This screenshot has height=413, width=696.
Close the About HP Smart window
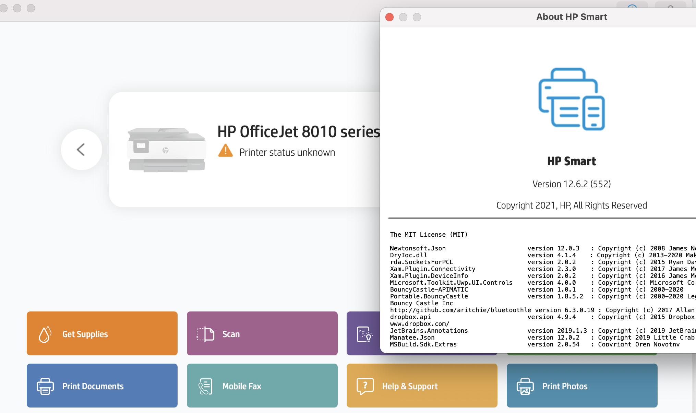click(x=389, y=17)
